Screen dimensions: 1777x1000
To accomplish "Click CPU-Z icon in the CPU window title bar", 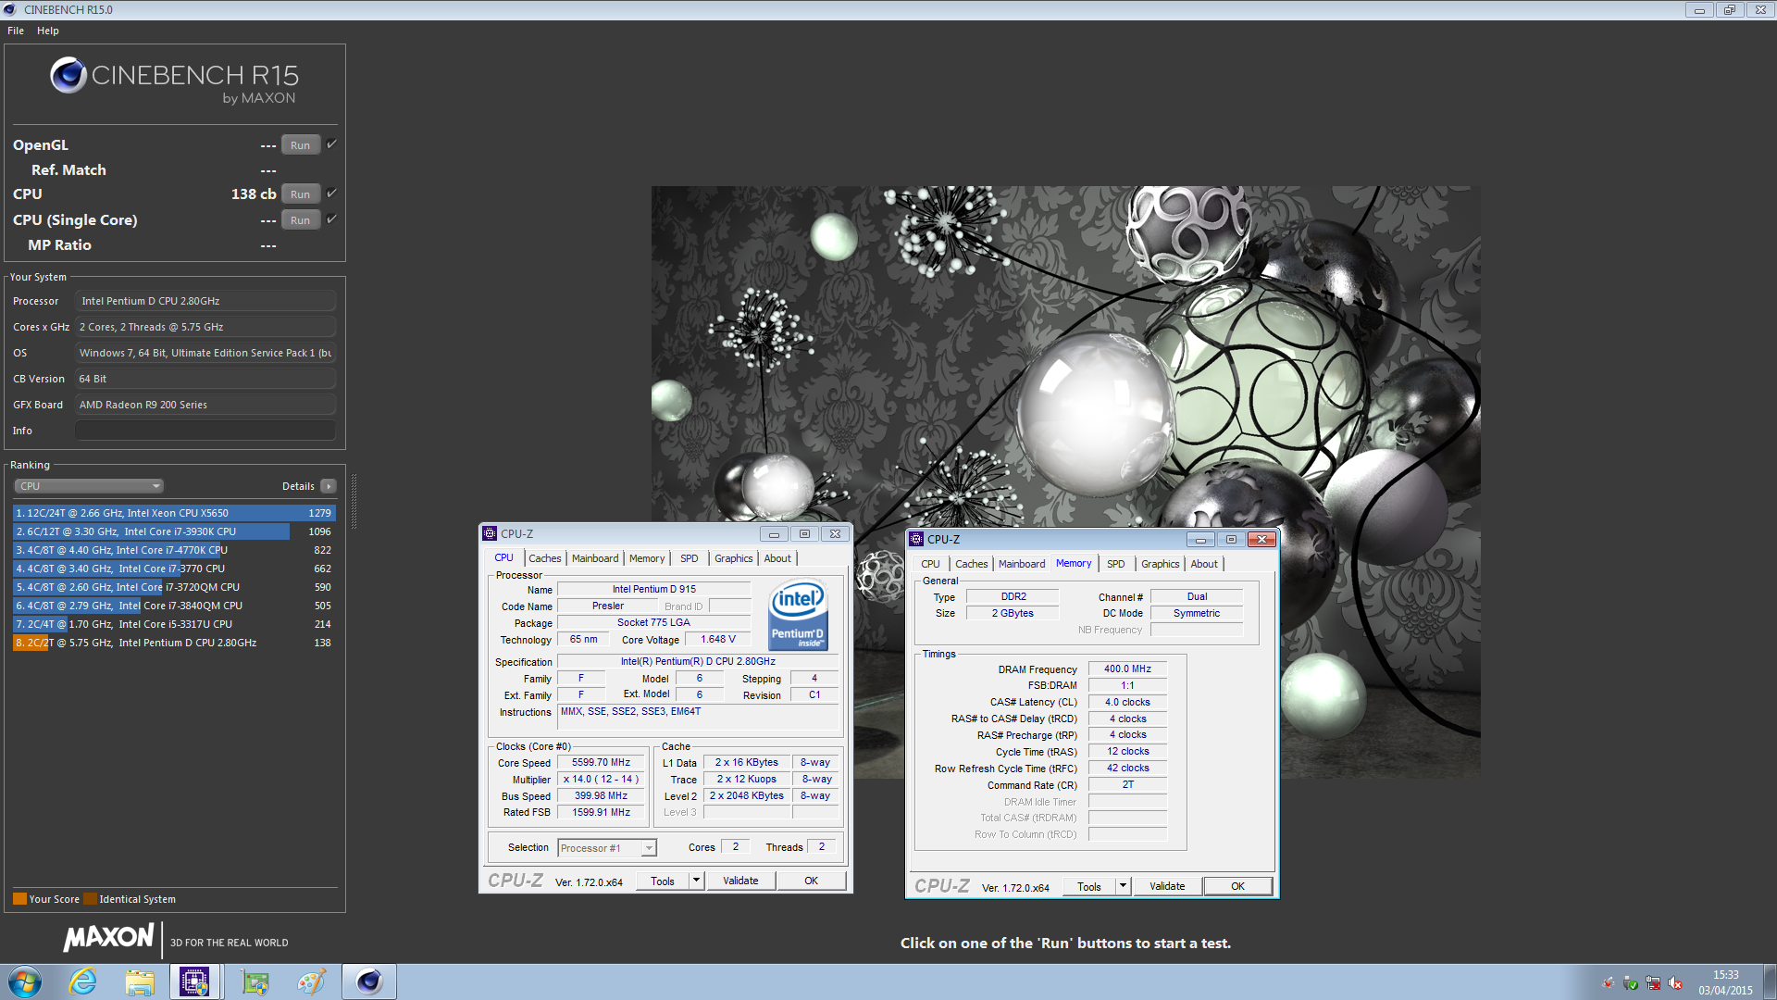I will pos(490,533).
